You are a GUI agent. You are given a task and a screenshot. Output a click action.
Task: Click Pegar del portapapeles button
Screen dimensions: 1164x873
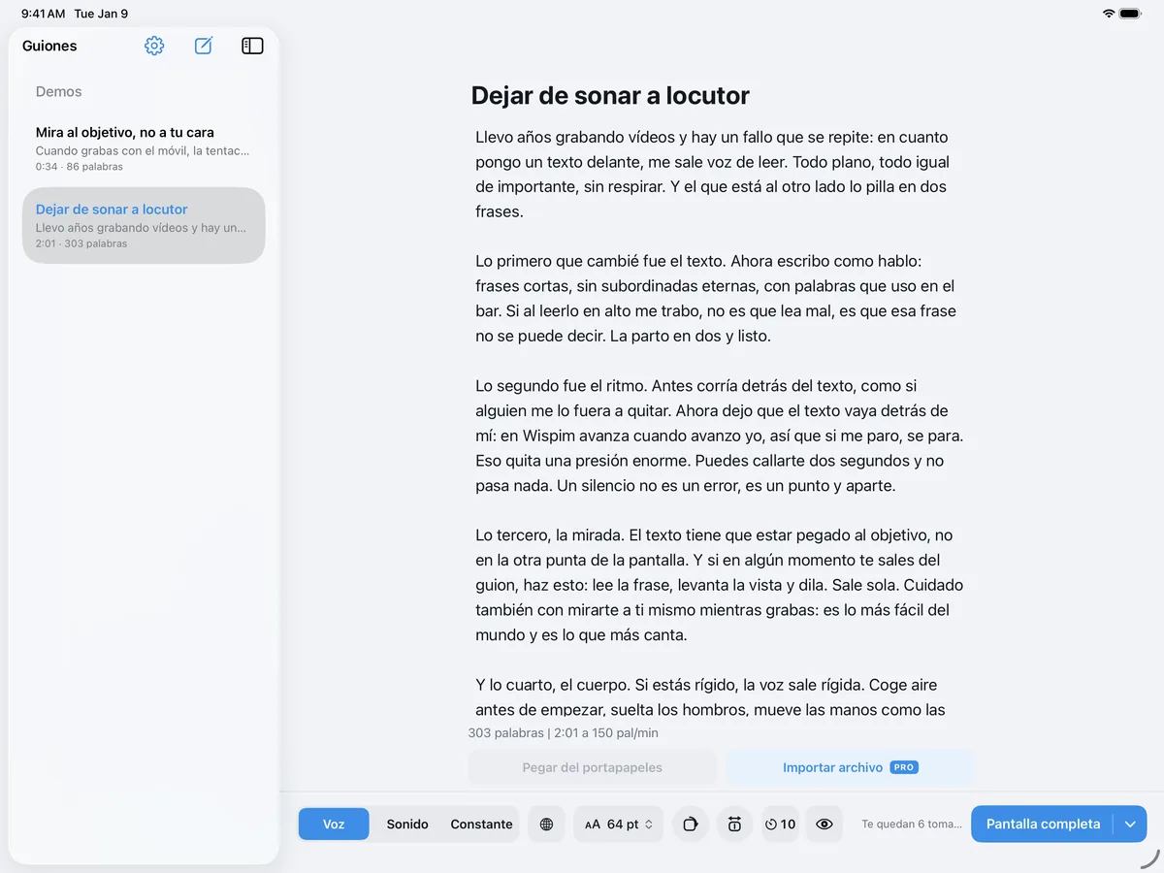(592, 767)
